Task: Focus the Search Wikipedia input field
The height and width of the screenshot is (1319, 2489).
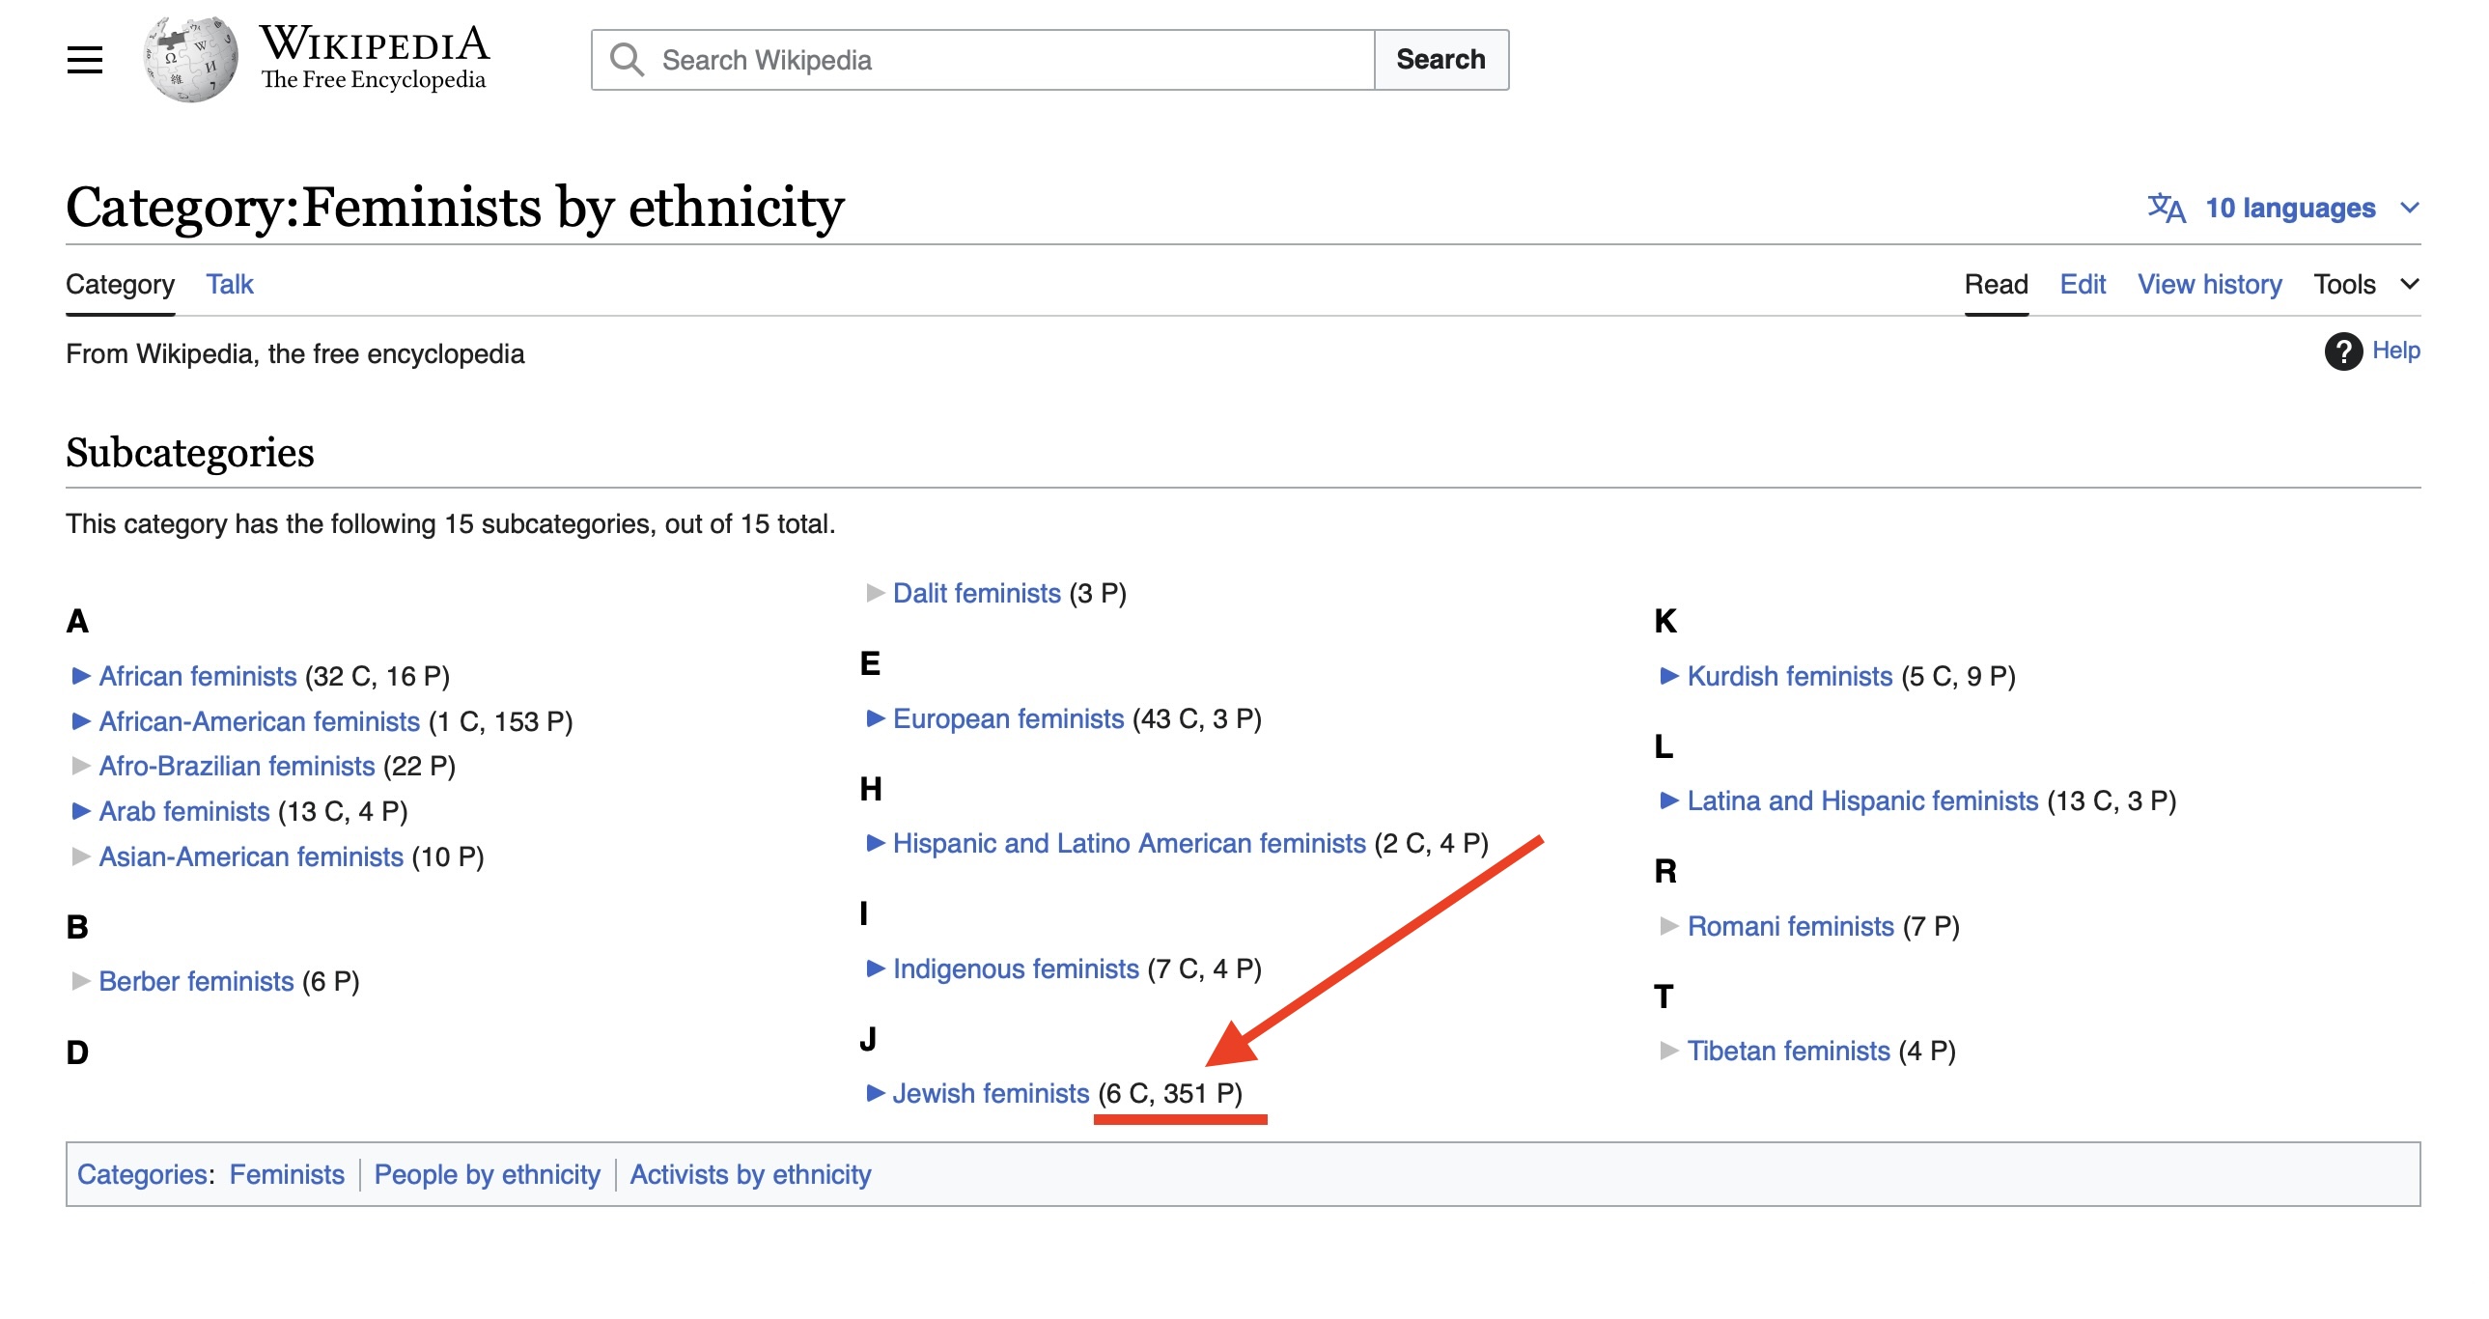Action: (x=983, y=60)
